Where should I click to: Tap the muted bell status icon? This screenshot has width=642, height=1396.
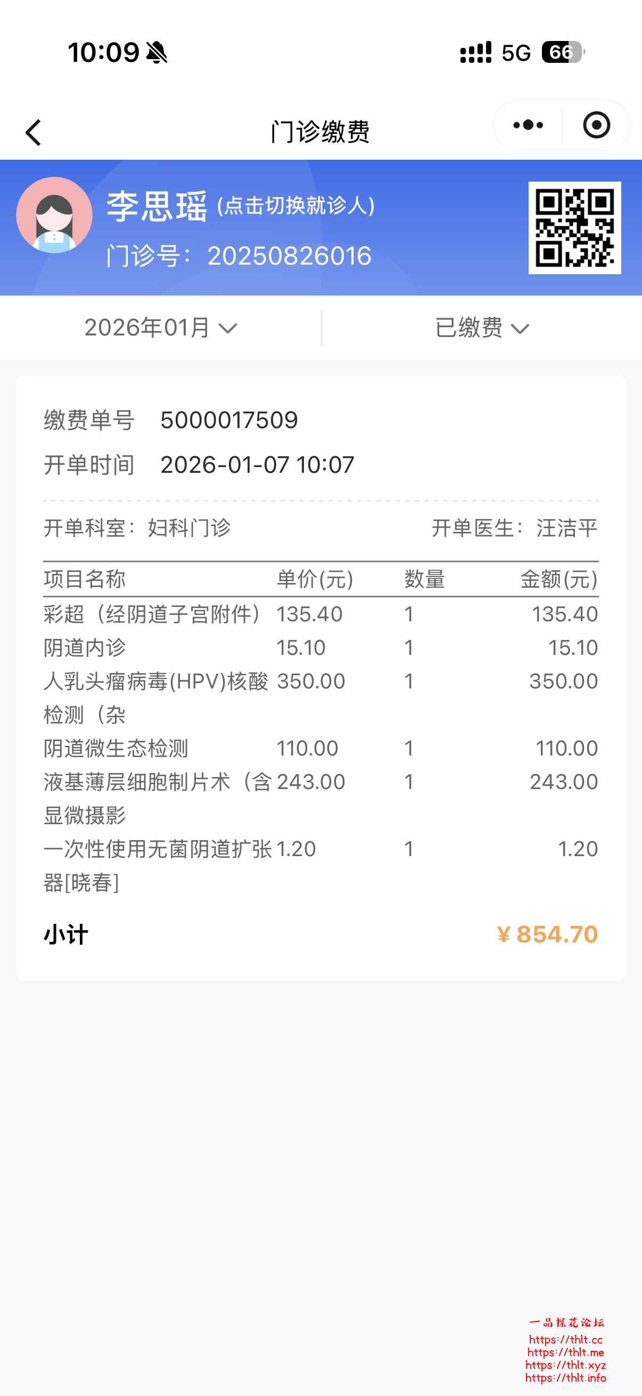coord(157,53)
